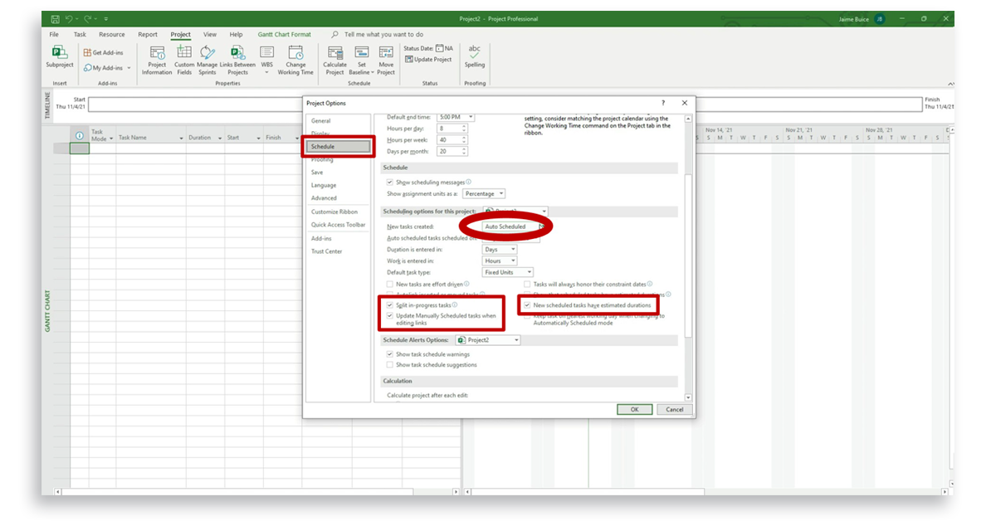Change the Default task type from Fixed Units
This screenshot has height=521, width=996.
pos(507,271)
